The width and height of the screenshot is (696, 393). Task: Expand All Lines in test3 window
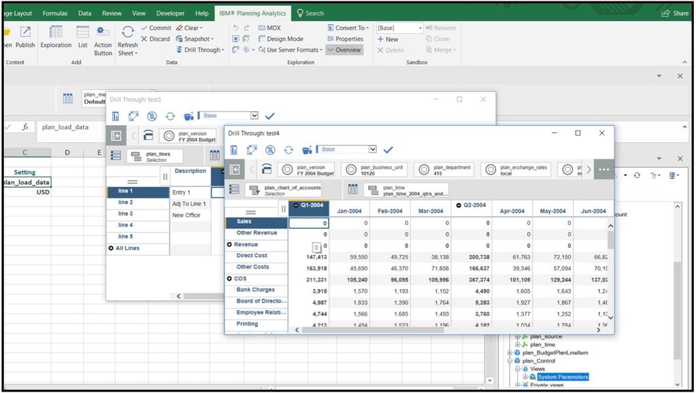click(x=111, y=248)
